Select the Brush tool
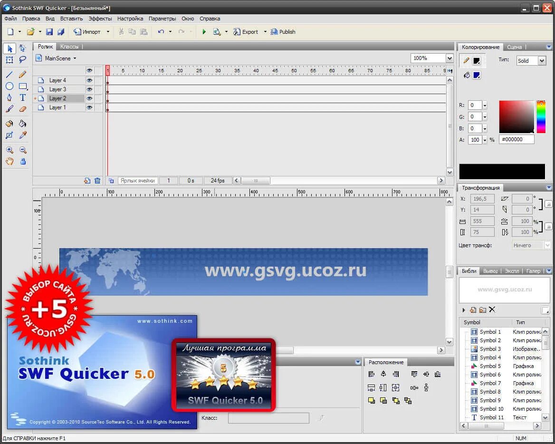 tap(10, 109)
